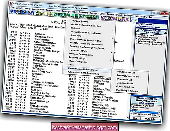Click the Multi-Select button
The width and height of the screenshot is (170, 131).
(151, 119)
